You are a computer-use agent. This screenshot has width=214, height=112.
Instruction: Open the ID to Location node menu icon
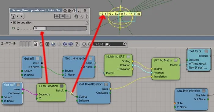click(x=62, y=86)
